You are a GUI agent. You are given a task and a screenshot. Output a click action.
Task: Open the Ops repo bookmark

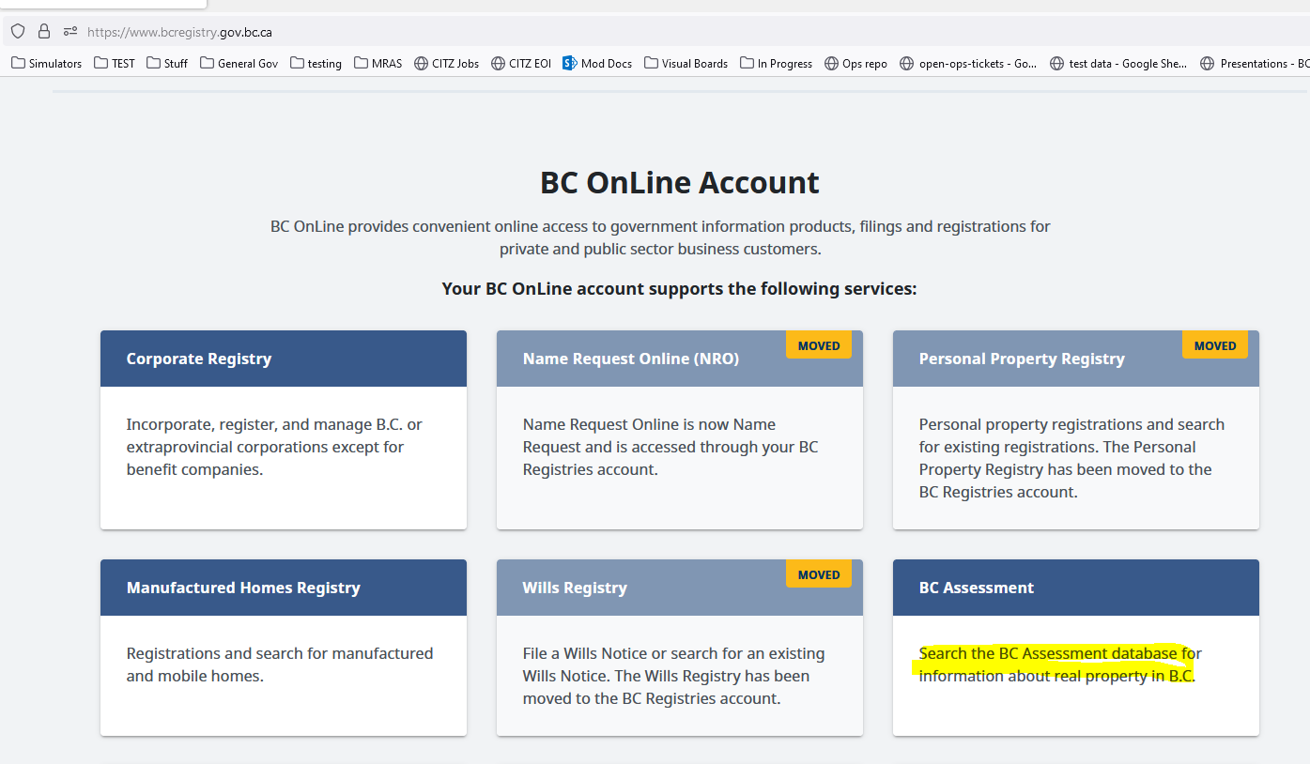pos(855,64)
